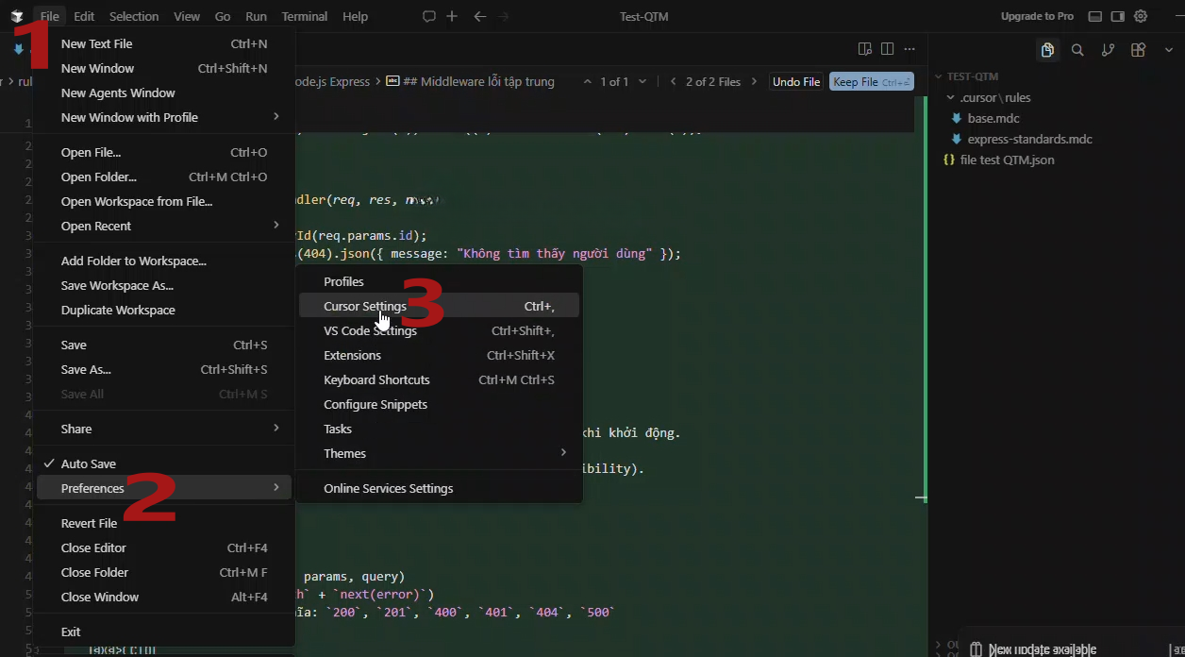This screenshot has height=657, width=1185.
Task: Open the Preferences submenu entry
Action: (x=164, y=488)
